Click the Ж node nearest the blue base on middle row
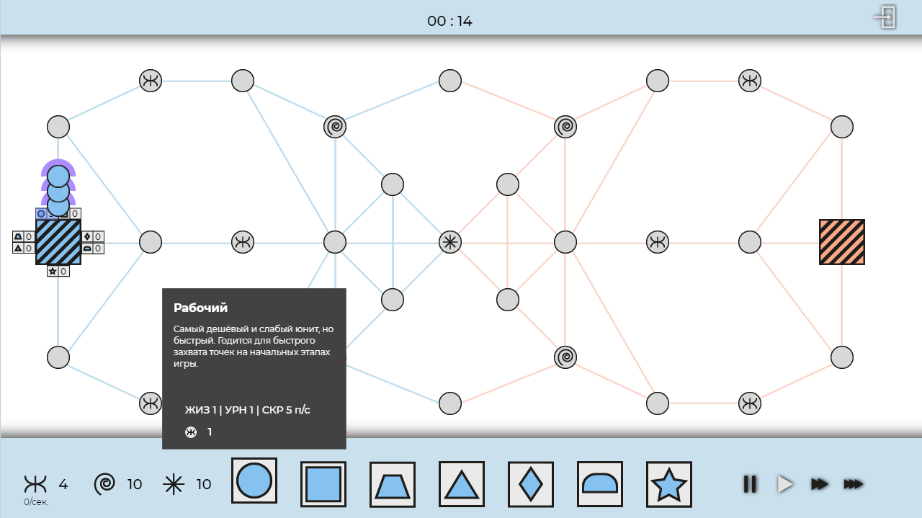This screenshot has width=922, height=518. pos(243,242)
